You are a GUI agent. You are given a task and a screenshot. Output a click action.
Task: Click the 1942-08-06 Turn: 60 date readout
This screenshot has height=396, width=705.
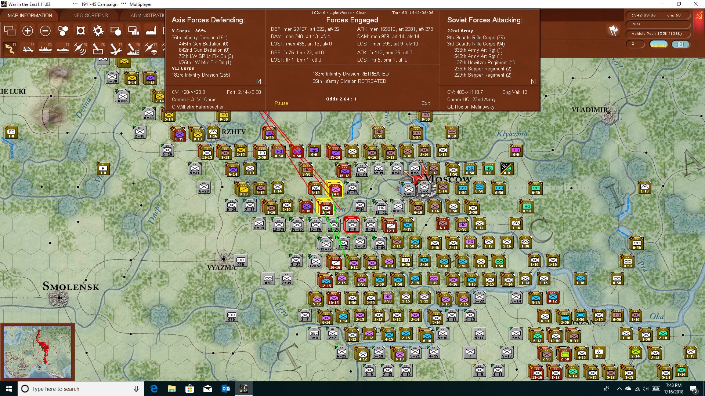[x=658, y=15]
